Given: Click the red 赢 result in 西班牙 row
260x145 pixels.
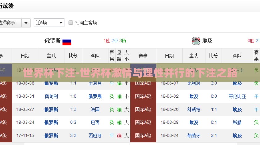Looking at the screenshot, I should [x=119, y=135].
